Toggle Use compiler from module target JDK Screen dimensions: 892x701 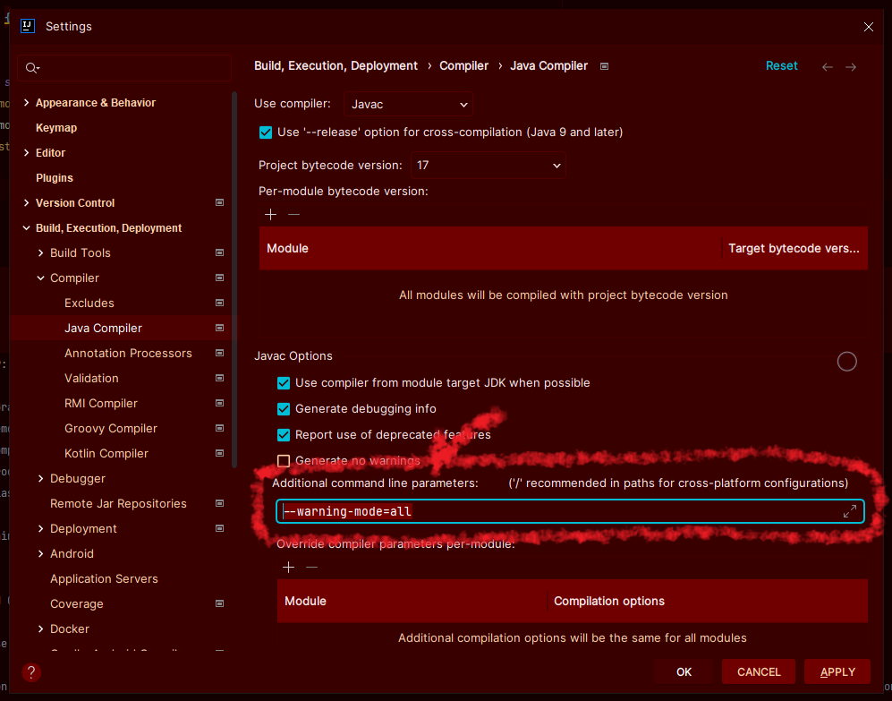click(284, 383)
